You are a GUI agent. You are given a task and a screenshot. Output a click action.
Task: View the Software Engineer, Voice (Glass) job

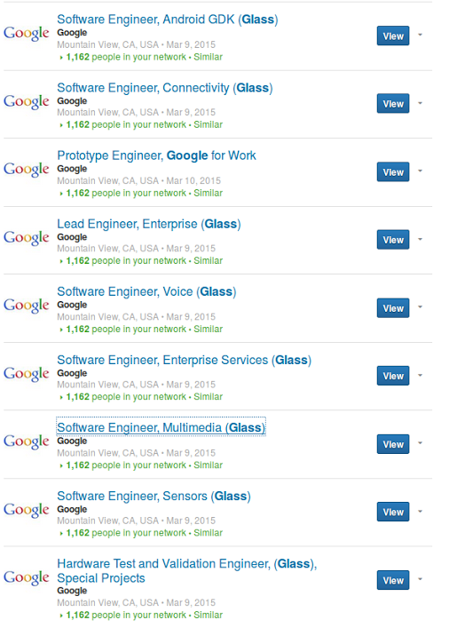pyautogui.click(x=393, y=308)
